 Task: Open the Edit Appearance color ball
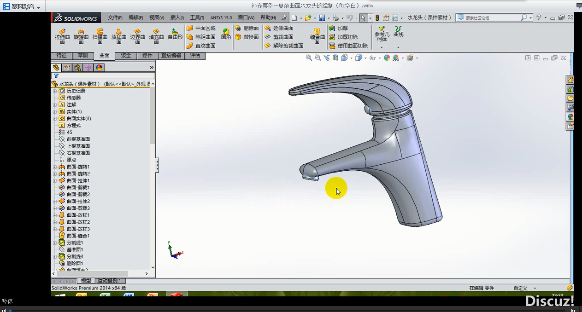point(387,58)
